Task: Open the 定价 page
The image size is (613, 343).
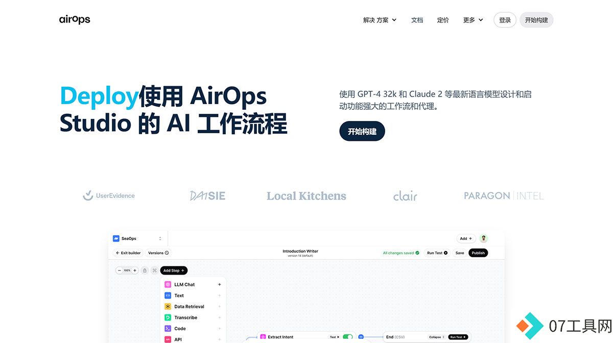Action: [x=443, y=20]
